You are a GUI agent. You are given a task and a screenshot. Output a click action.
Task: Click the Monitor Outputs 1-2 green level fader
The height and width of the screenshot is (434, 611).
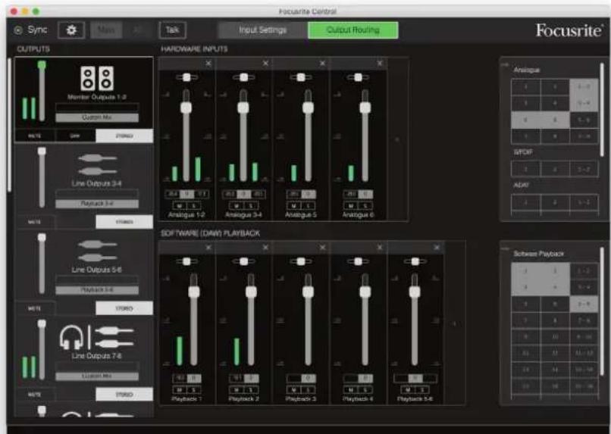[42, 91]
